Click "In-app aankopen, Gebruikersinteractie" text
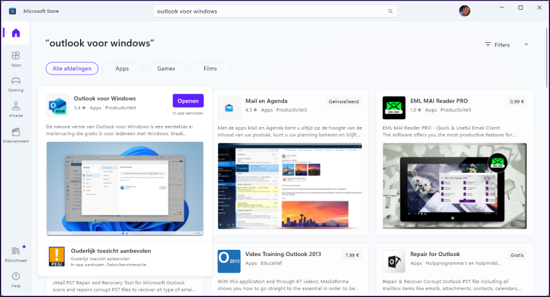This screenshot has width=550, height=297. coord(108,265)
